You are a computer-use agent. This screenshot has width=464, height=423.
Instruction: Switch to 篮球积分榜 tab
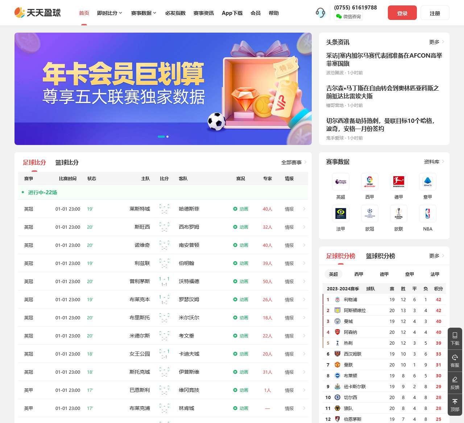(x=381, y=256)
